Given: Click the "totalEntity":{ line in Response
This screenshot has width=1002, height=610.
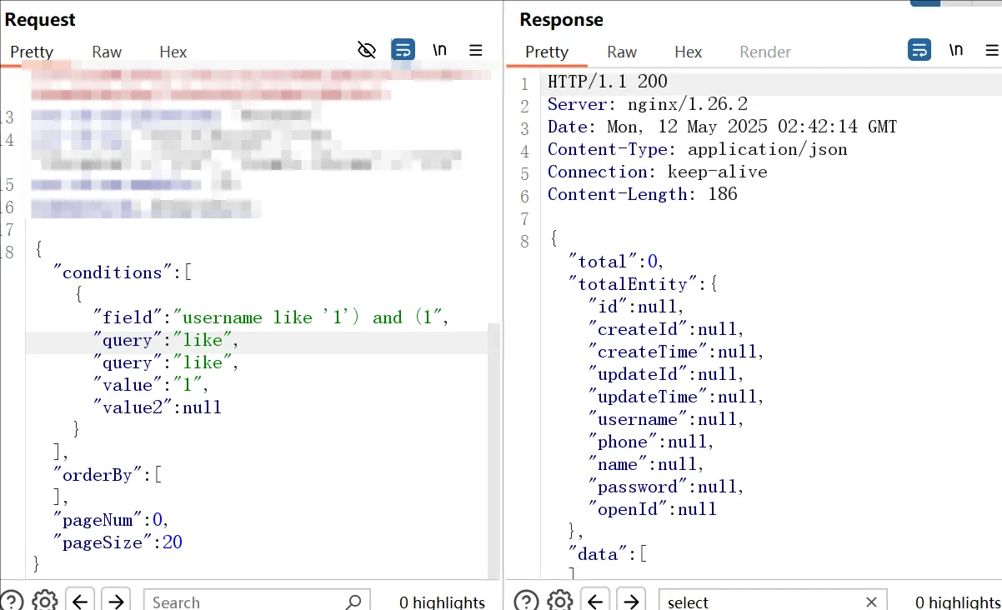Looking at the screenshot, I should 643,284.
